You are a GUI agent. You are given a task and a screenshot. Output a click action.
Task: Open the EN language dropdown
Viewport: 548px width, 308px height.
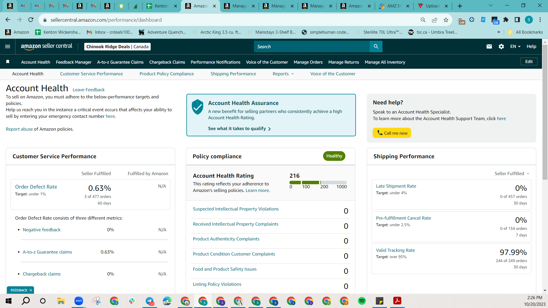click(x=515, y=46)
